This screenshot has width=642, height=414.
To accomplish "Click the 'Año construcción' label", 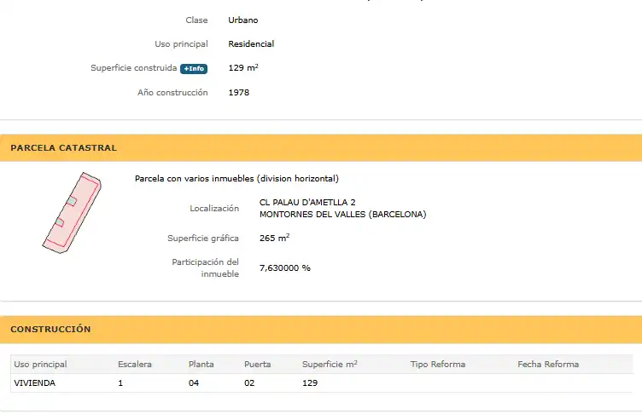I will pyautogui.click(x=172, y=92).
